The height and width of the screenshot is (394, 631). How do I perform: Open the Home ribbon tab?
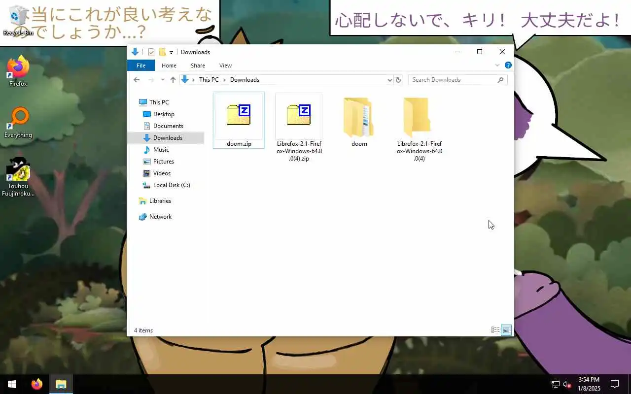169,66
